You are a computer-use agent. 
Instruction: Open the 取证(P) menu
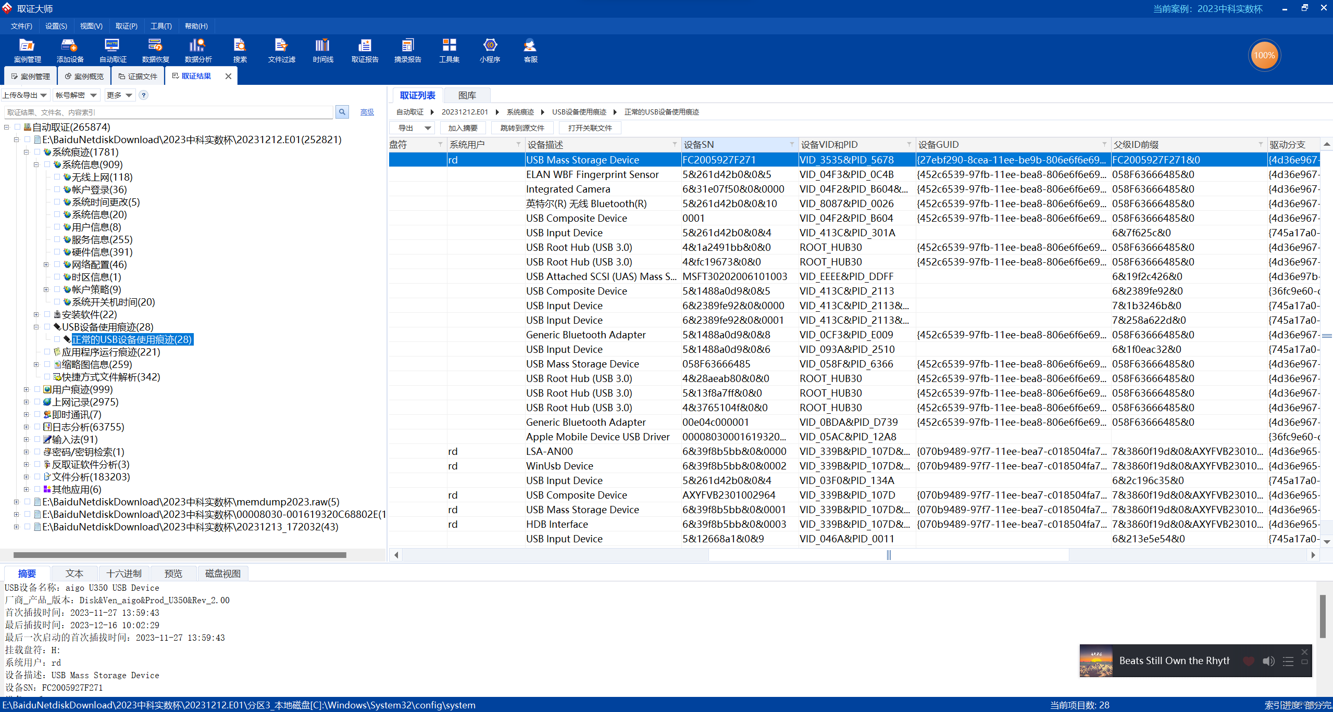pos(127,26)
